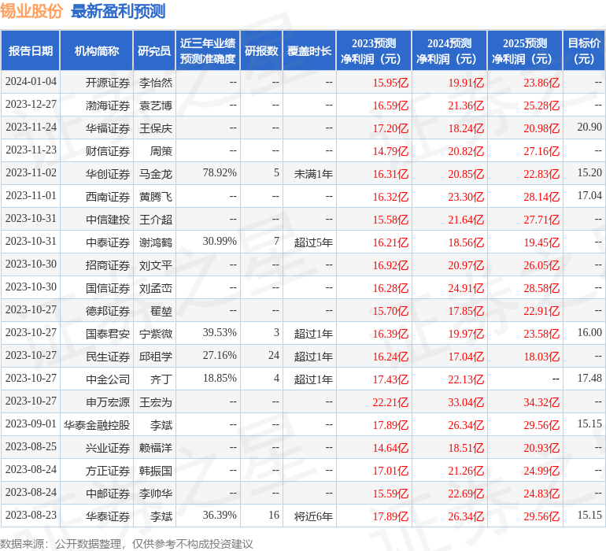606x551 pixels.
Task: Select accuracy value 78.92%
Action: 220,173
